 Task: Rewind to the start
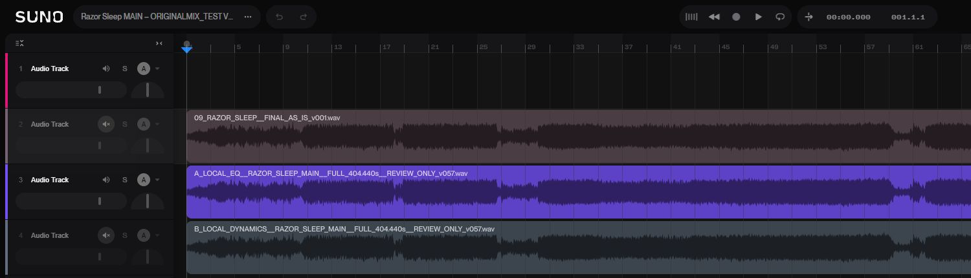[x=714, y=17]
